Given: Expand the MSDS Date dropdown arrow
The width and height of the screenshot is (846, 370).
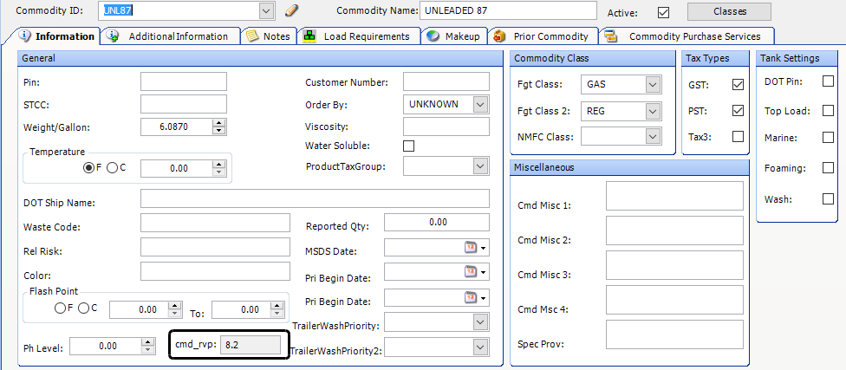Looking at the screenshot, I should tap(484, 248).
